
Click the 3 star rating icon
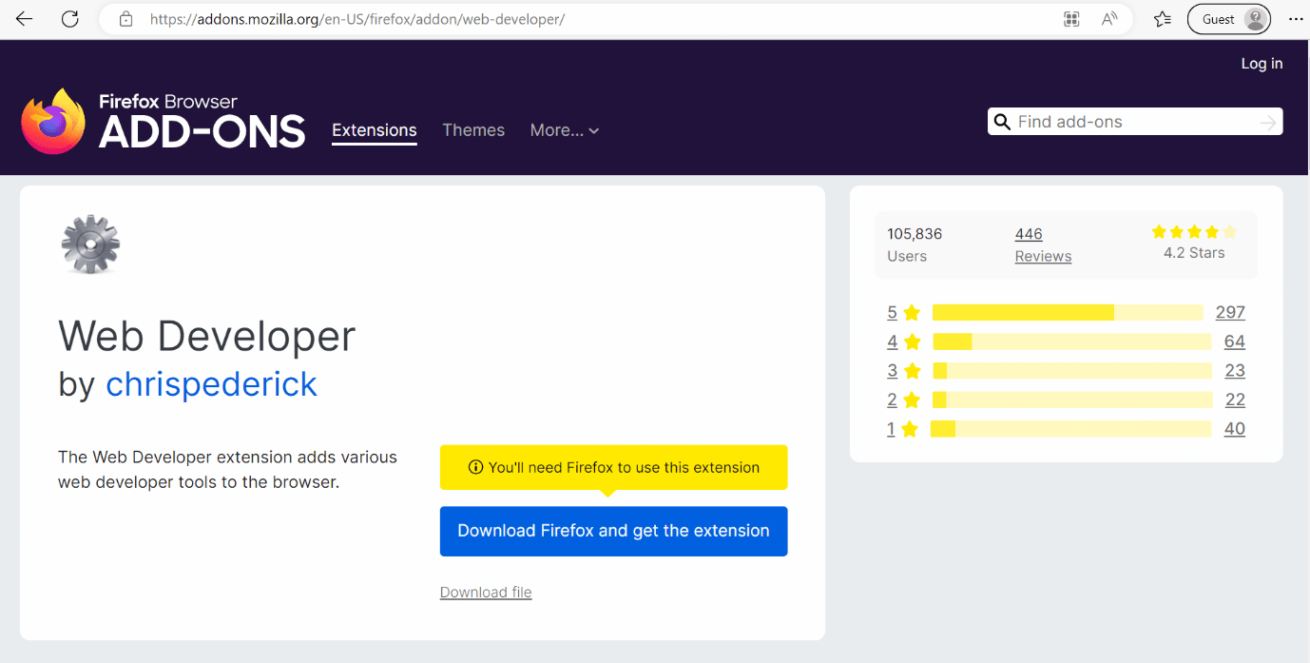click(913, 371)
